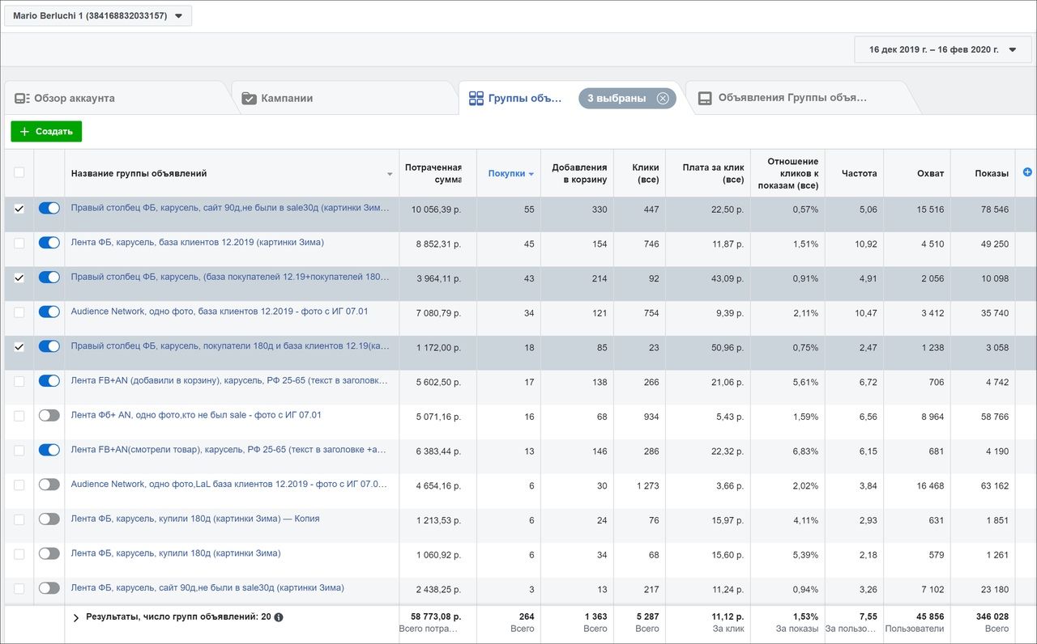Uncheck the 'сайт 90д' Правый столбец row

click(x=19, y=208)
